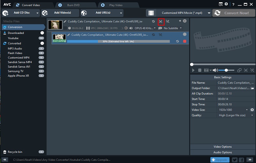Click the effects wand on the converting clip

[161, 35]
